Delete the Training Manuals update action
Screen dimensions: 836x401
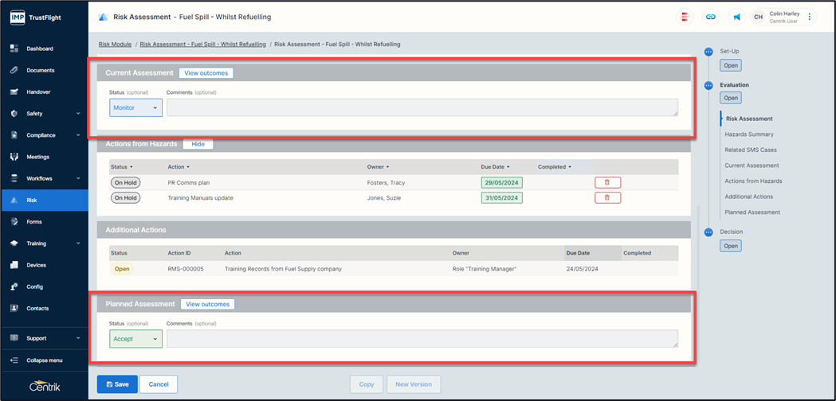(607, 197)
